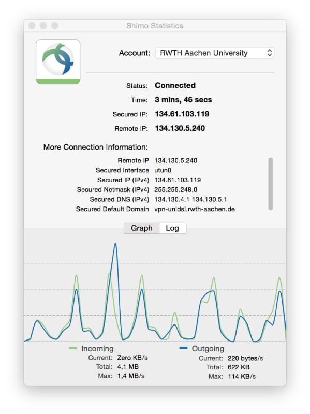Click Outgoing total value 622 KB
This screenshot has width=310, height=414.
tap(239, 367)
